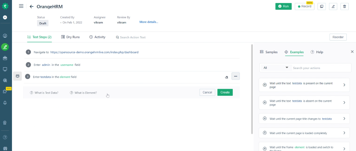Open the three-dots menu on step 3

235,76
